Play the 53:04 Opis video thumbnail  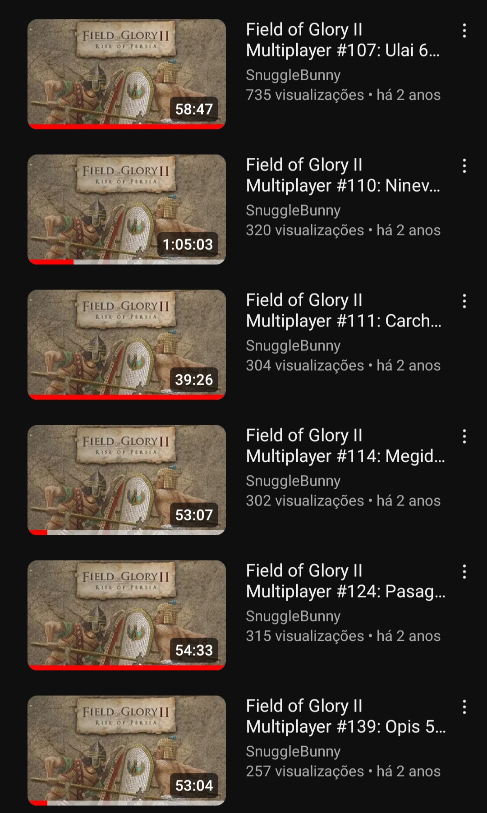click(127, 750)
